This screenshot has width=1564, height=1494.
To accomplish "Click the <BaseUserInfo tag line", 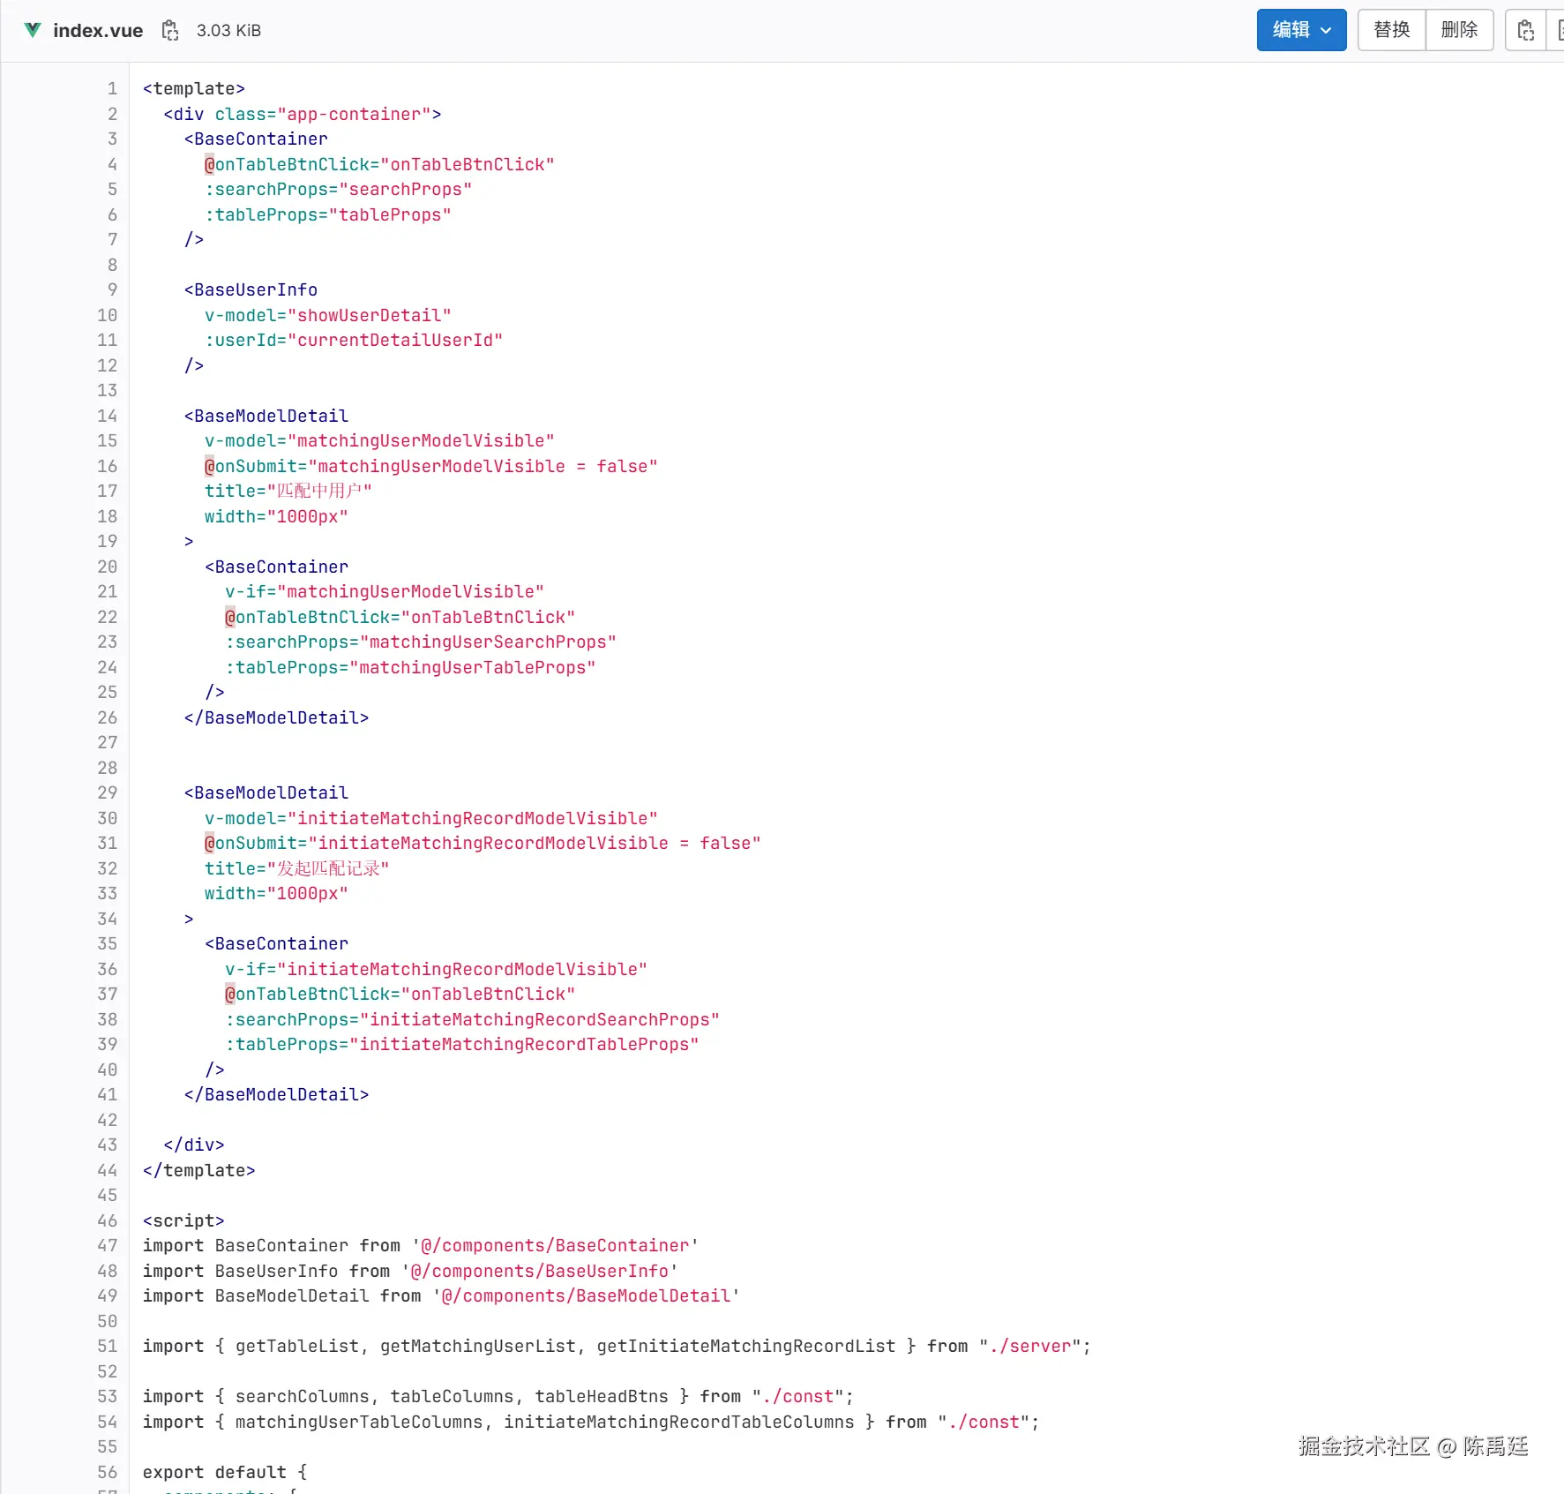I will (x=251, y=290).
